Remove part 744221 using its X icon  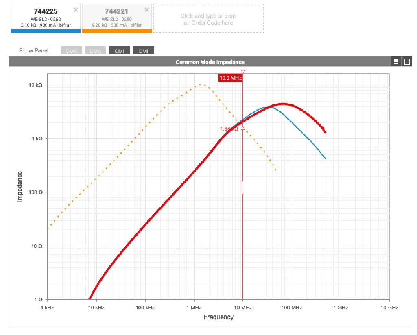tap(146, 10)
